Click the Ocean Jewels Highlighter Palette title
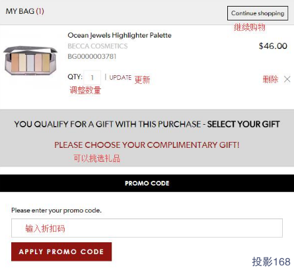 tap(120, 35)
